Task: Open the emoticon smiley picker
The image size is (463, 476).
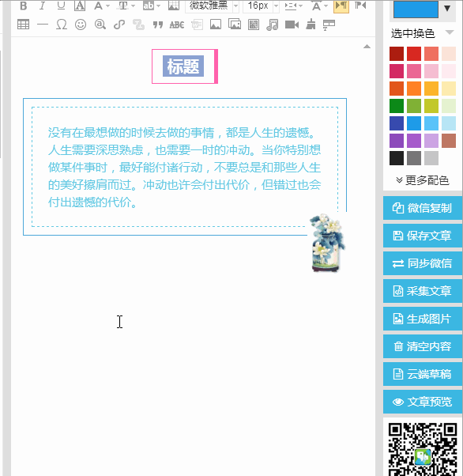Action: click(81, 25)
